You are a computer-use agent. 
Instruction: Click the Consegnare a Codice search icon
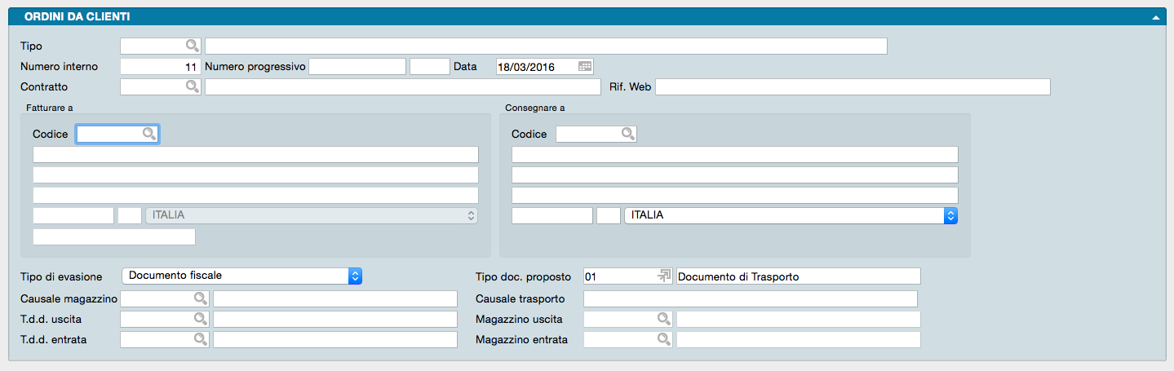[x=627, y=134]
